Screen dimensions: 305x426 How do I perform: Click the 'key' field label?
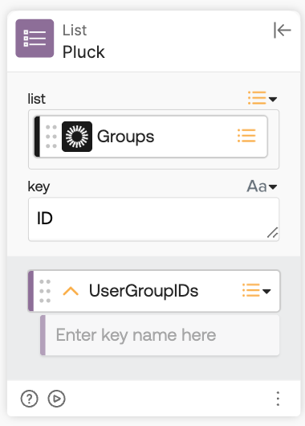[39, 186]
